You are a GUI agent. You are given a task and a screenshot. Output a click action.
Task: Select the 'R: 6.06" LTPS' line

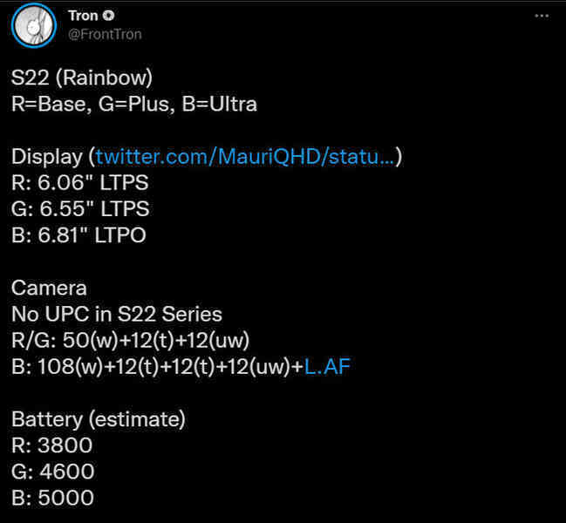pyautogui.click(x=79, y=182)
